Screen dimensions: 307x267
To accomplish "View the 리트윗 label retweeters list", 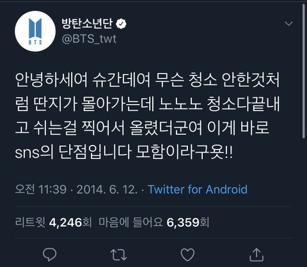I will point(30,222).
